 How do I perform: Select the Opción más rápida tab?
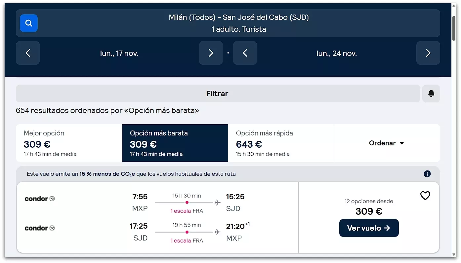click(x=281, y=143)
